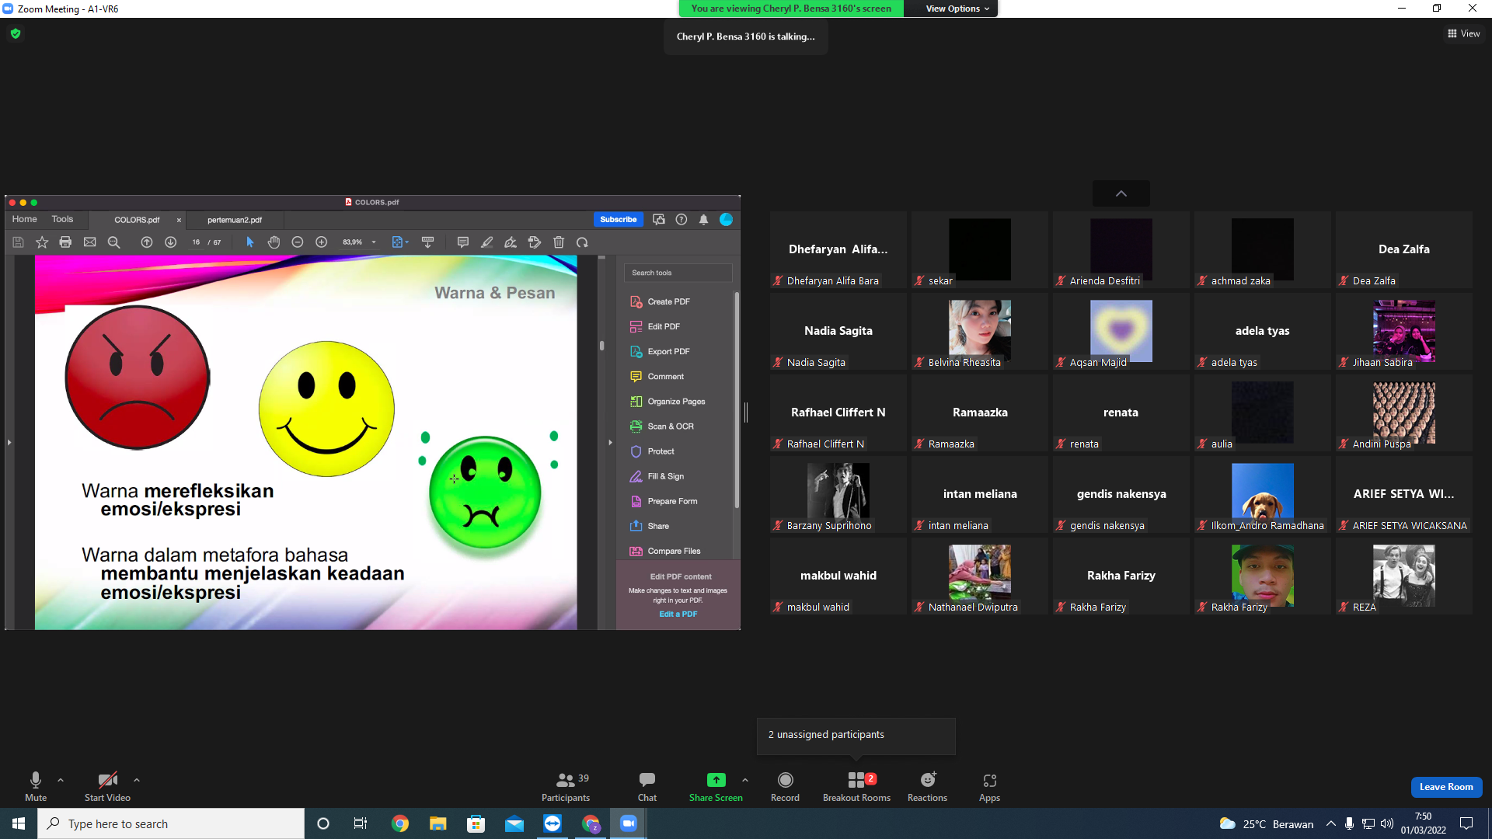Start recording with the Record button

coord(785,786)
